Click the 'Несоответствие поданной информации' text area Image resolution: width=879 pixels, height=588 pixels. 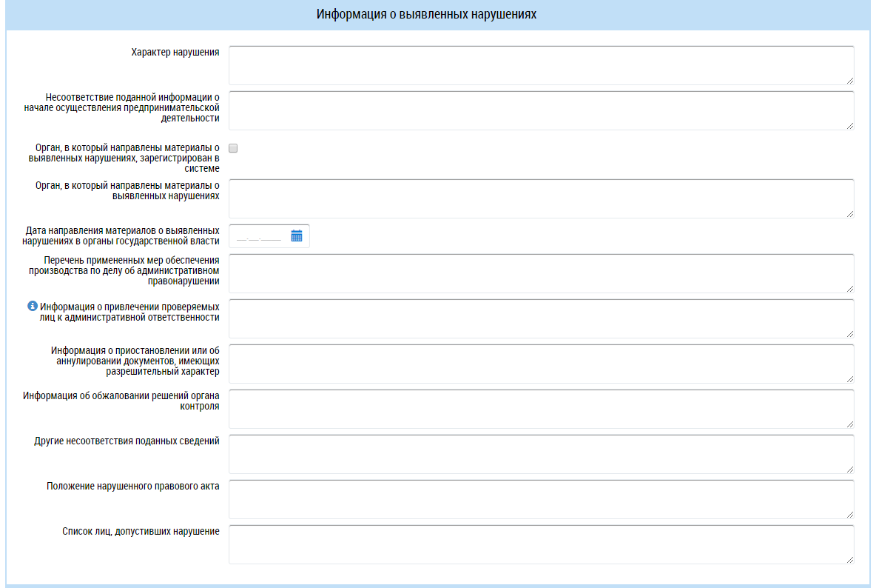click(542, 110)
